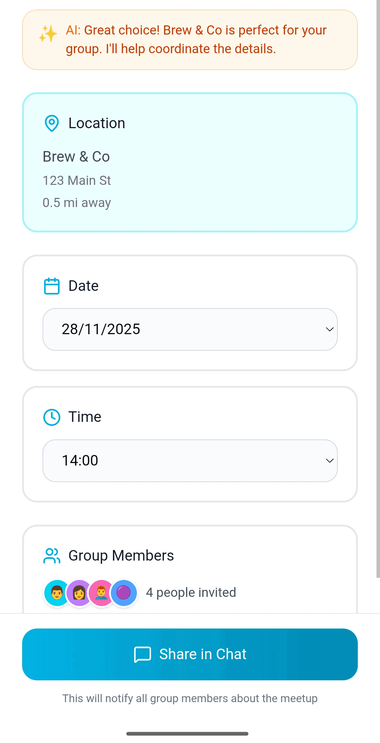Viewport: 380px width, 743px height.
Task: Open the date dropdown showing 28/11/2025
Action: pyautogui.click(x=190, y=330)
